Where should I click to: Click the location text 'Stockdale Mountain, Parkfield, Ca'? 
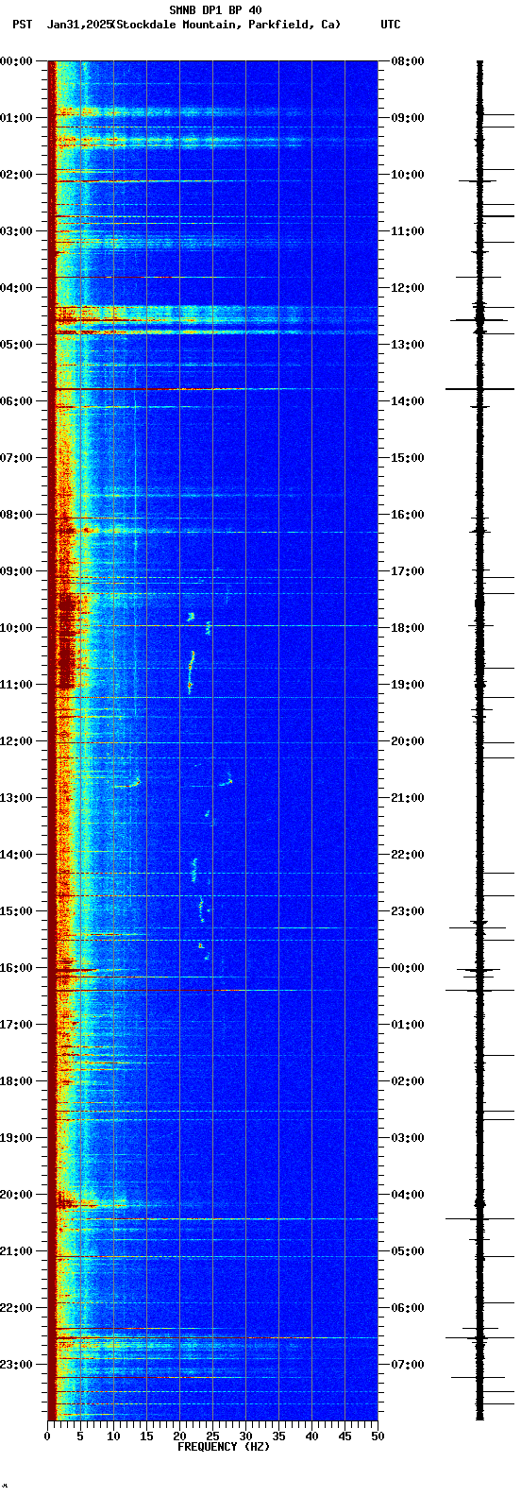tap(225, 25)
